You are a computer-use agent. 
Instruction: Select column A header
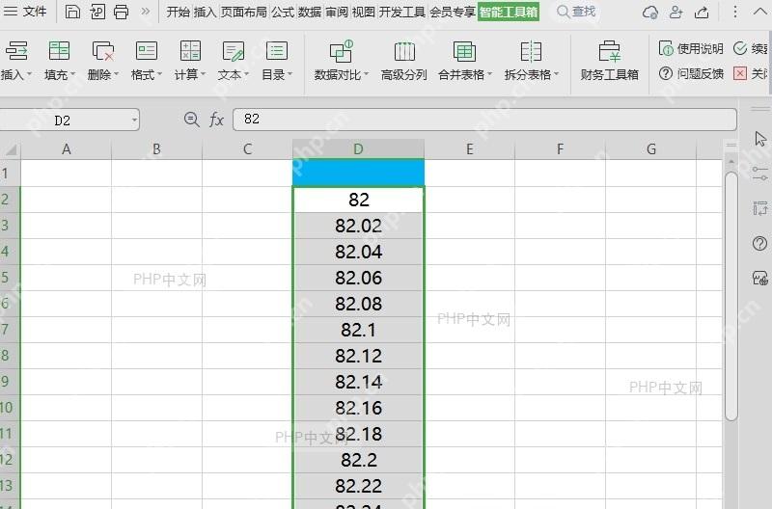[x=66, y=149]
